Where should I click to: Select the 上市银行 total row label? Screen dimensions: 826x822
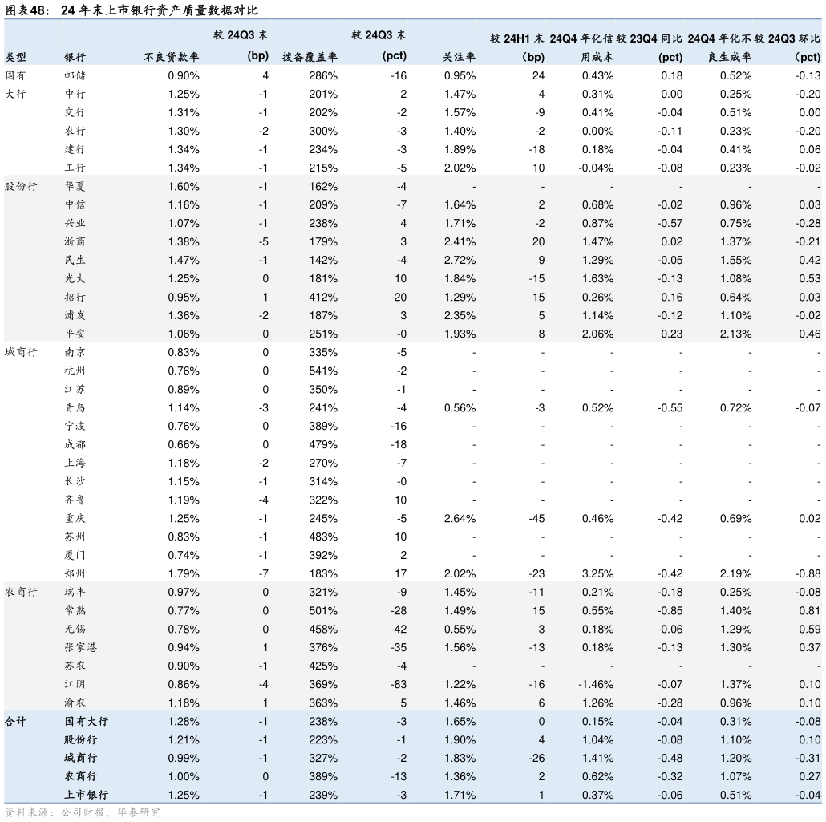coord(86,795)
